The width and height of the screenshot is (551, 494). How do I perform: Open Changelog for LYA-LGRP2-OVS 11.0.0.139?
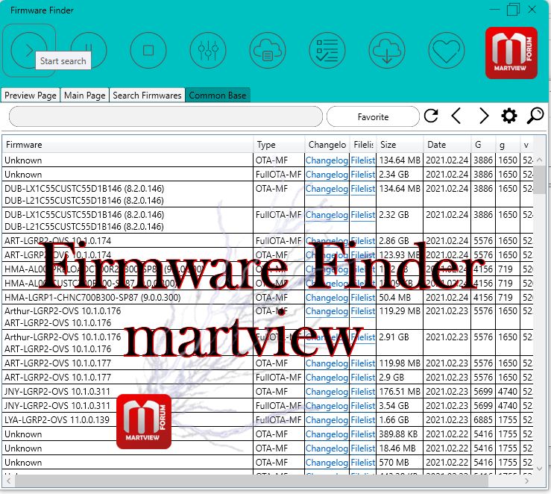(x=327, y=420)
